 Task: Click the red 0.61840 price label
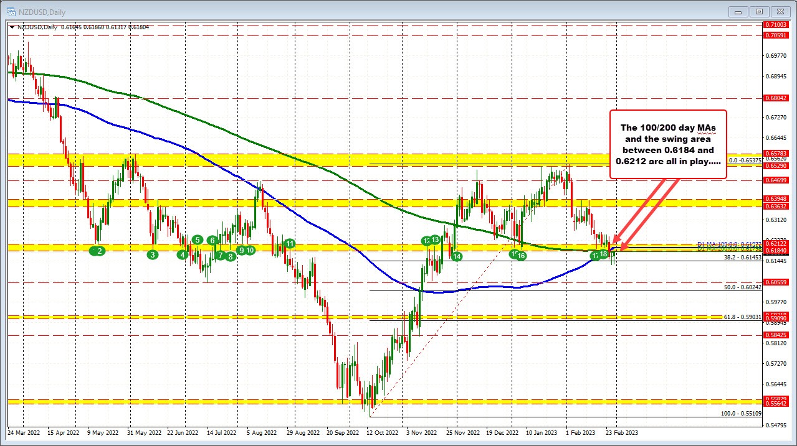tap(776, 250)
